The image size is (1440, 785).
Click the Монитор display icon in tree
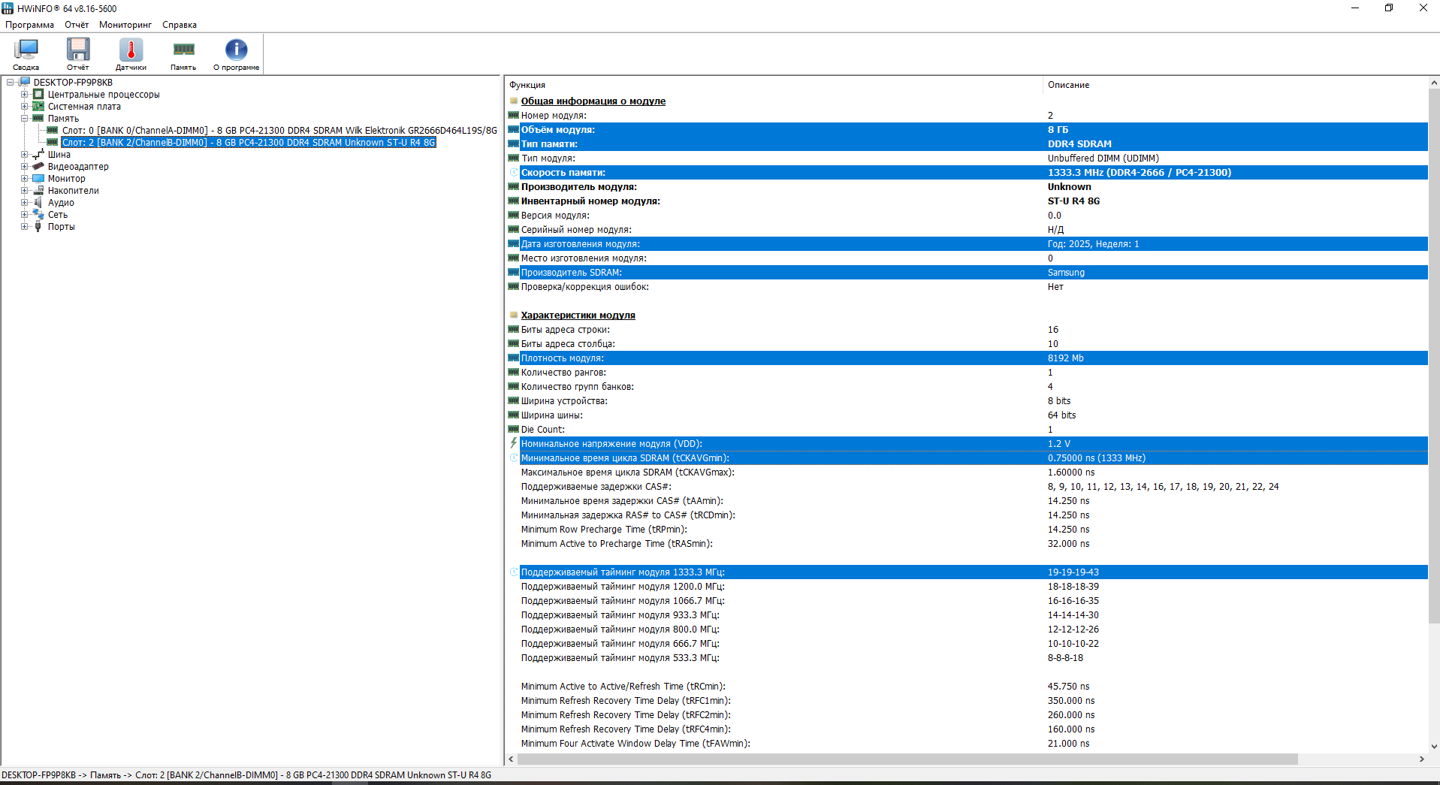(38, 178)
